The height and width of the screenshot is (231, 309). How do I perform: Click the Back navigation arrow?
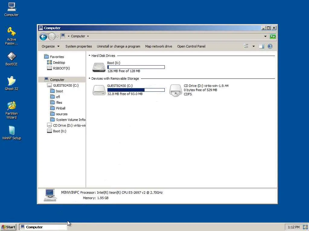(43, 36)
